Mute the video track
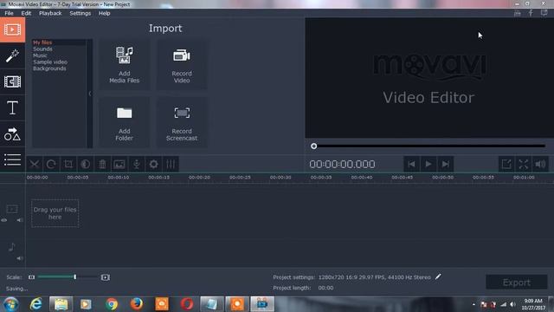Image resolution: width=554 pixels, height=312 pixels. [19, 220]
